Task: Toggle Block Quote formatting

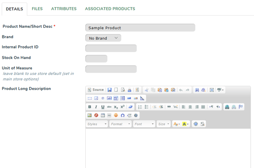Action: tap(169, 107)
